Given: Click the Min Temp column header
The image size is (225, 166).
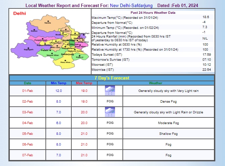Looking at the screenshot, I should pyautogui.click(x=59, y=83).
